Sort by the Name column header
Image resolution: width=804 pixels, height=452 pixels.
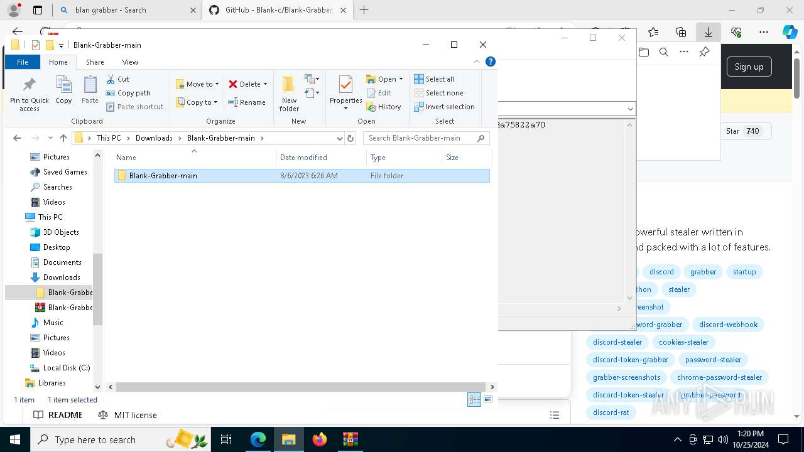(195, 158)
